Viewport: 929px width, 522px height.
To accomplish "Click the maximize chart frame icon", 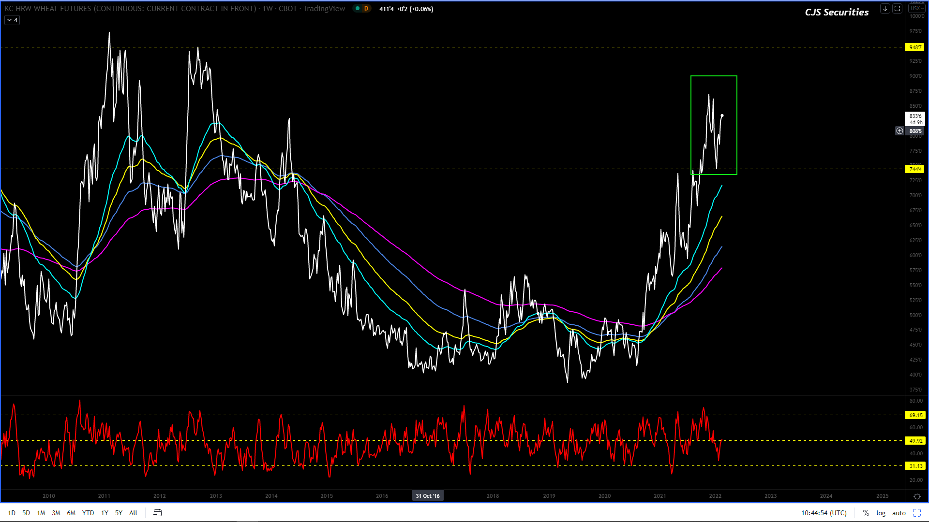I will [x=897, y=9].
